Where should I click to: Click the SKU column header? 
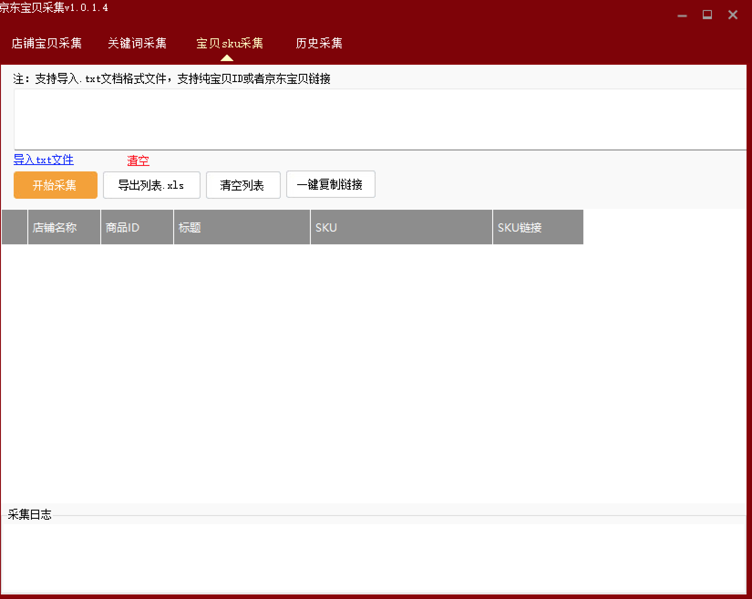pos(402,227)
